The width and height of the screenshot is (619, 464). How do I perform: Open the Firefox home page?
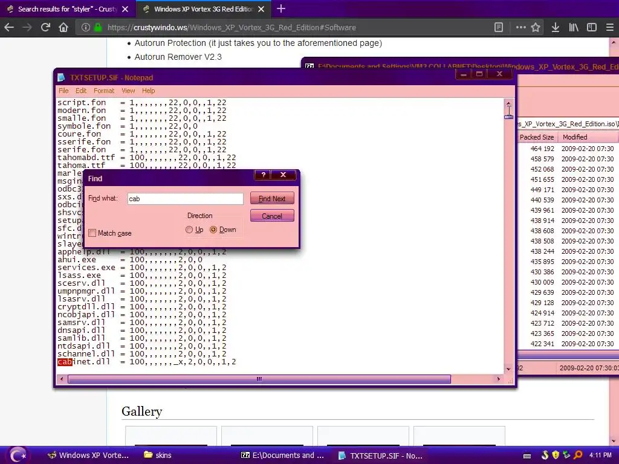(x=63, y=27)
